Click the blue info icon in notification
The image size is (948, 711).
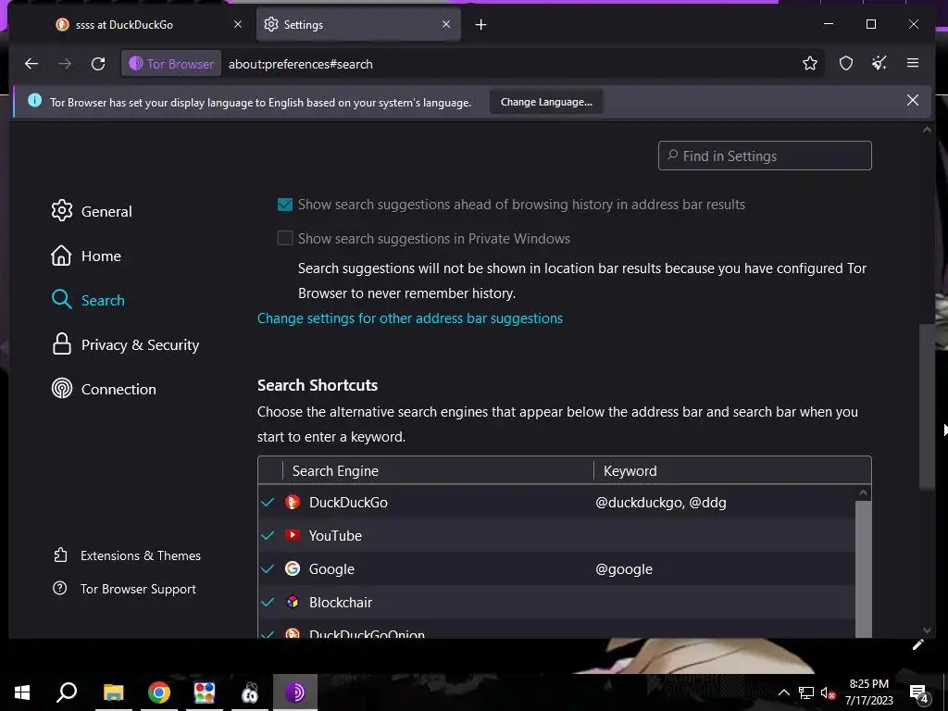click(x=34, y=100)
